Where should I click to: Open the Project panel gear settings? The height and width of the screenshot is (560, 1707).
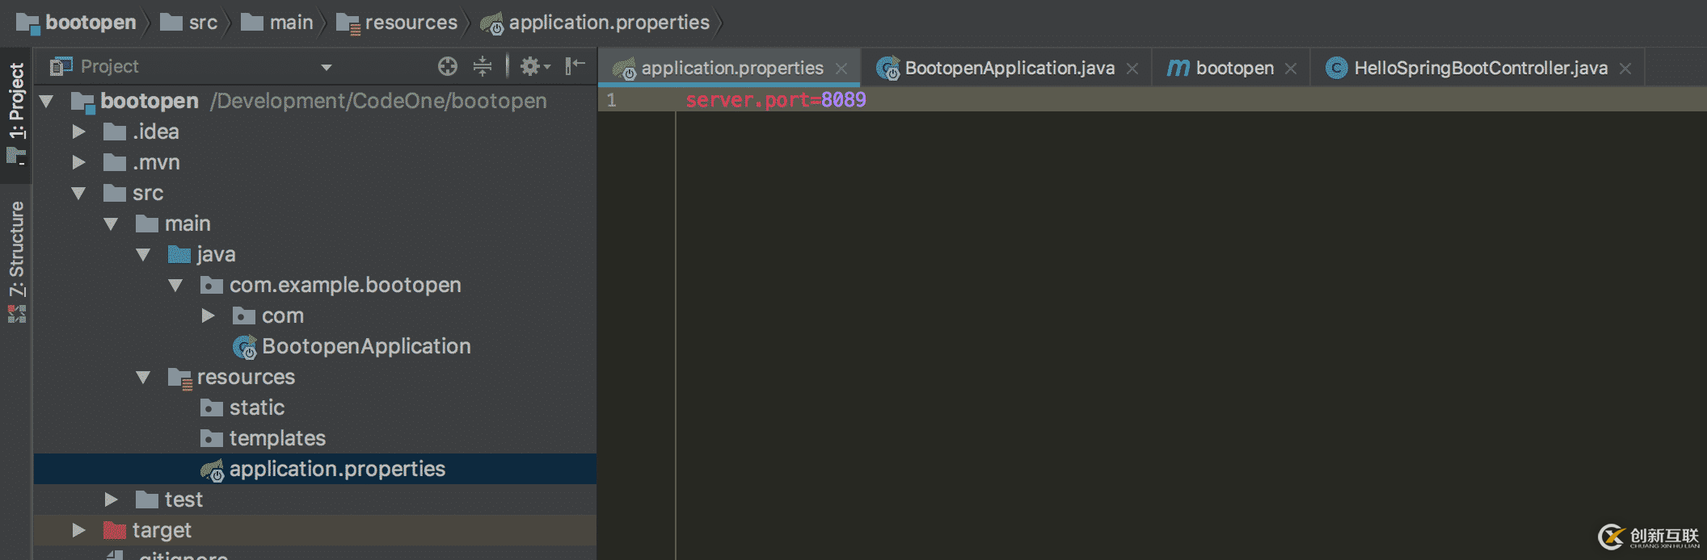point(534,66)
